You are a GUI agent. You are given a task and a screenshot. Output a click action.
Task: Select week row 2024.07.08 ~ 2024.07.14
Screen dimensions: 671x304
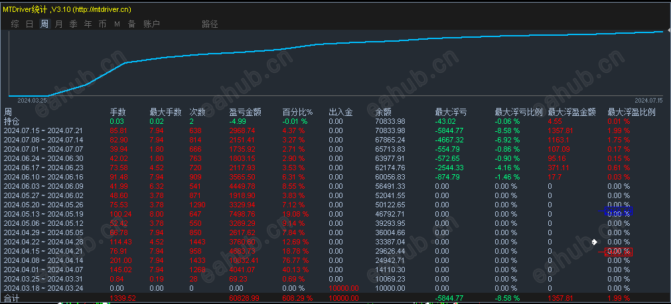(x=42, y=140)
